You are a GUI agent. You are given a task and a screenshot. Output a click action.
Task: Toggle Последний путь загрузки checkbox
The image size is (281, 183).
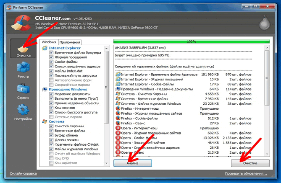tap(51, 75)
